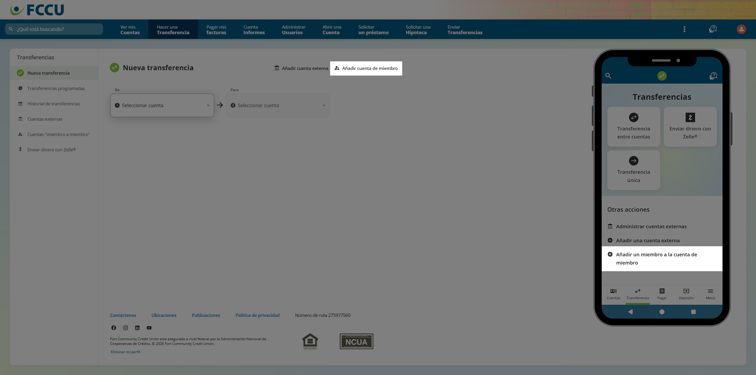
Task: Open the Ver mis Cuentas menu
Action: (x=130, y=30)
